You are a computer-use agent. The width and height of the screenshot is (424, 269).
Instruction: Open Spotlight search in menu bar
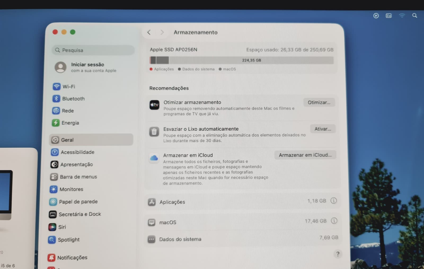tap(415, 16)
